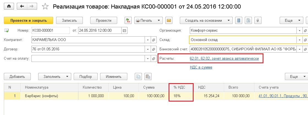The height and width of the screenshot is (115, 308).
Task: Open top Еще menu
Action: [x=291, y=20]
